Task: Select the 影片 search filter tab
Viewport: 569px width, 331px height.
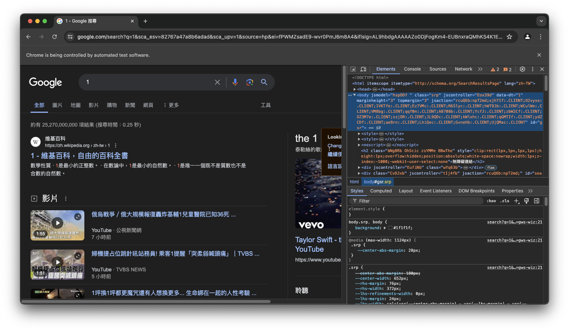Action: (x=94, y=105)
